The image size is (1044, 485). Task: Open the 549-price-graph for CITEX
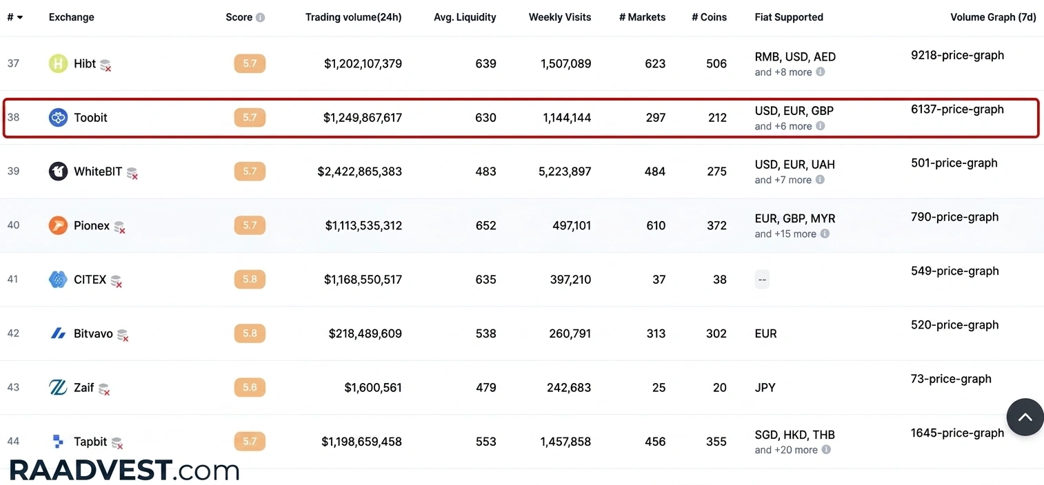coord(954,271)
